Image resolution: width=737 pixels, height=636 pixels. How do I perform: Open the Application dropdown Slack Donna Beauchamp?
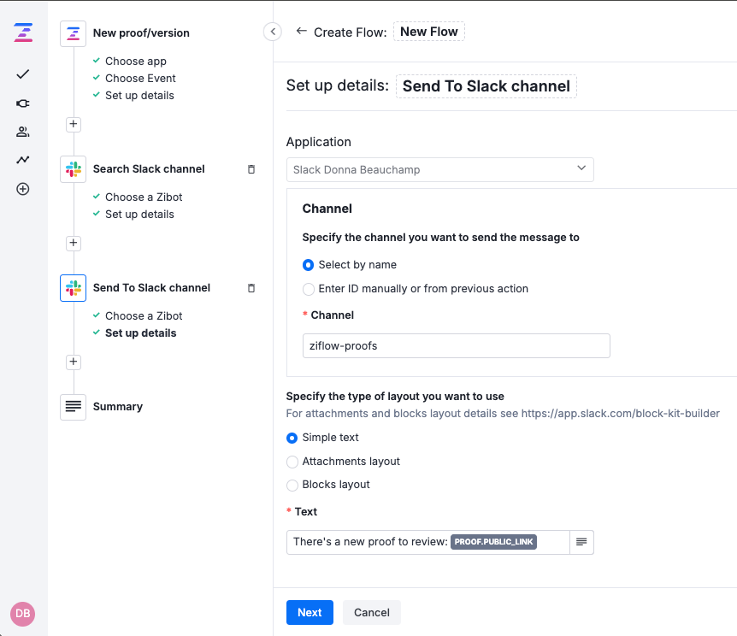[439, 169]
